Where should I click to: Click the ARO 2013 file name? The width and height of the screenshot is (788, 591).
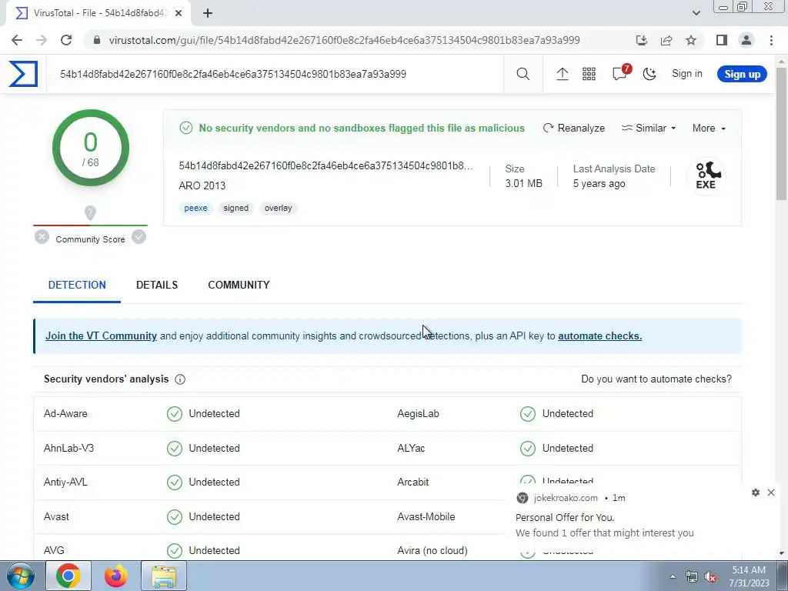click(x=202, y=185)
